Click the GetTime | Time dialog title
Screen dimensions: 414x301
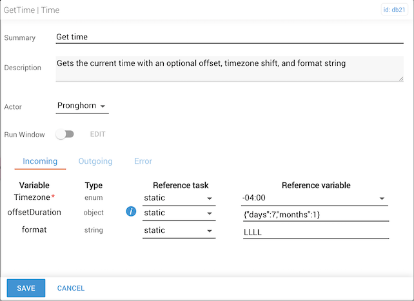coord(32,10)
